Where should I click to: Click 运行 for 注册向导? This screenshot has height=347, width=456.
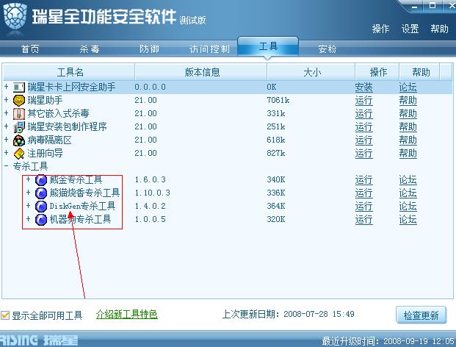pos(363,154)
